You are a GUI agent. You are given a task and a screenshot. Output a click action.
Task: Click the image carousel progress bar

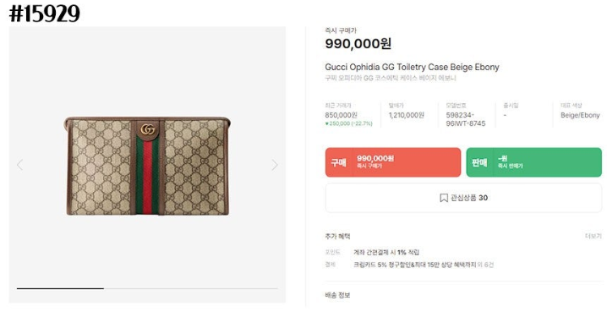147,288
